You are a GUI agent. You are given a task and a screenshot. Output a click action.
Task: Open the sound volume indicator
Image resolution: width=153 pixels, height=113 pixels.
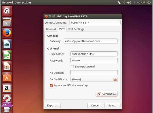[129, 3]
